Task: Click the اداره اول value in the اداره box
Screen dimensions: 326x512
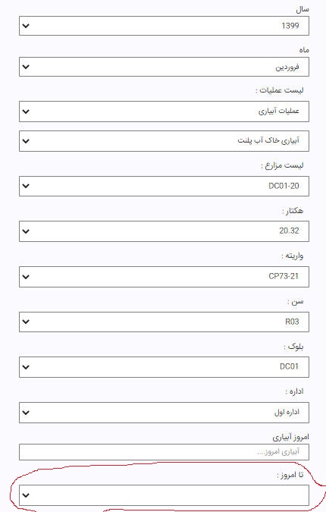Action: pos(287,412)
